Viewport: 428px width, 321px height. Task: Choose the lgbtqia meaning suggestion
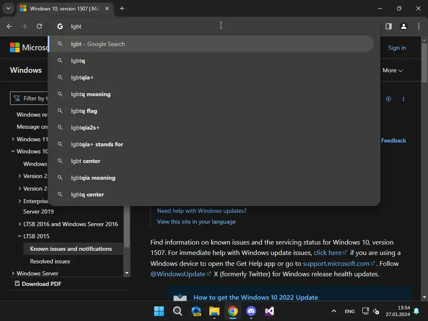211,178
